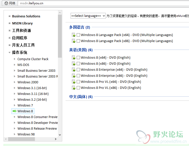Select Windows 8 Enterprise (x86) checkbox

78,76
